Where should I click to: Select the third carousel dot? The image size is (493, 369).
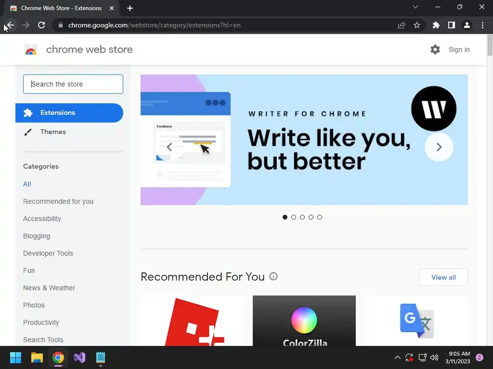(302, 217)
